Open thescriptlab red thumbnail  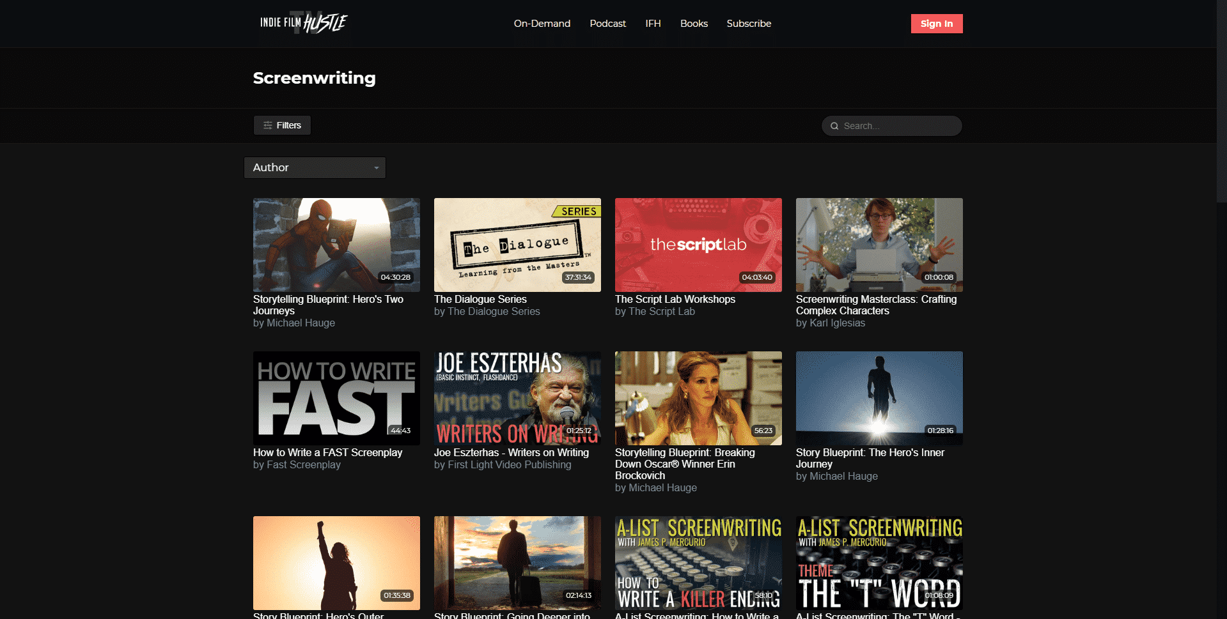(698, 245)
